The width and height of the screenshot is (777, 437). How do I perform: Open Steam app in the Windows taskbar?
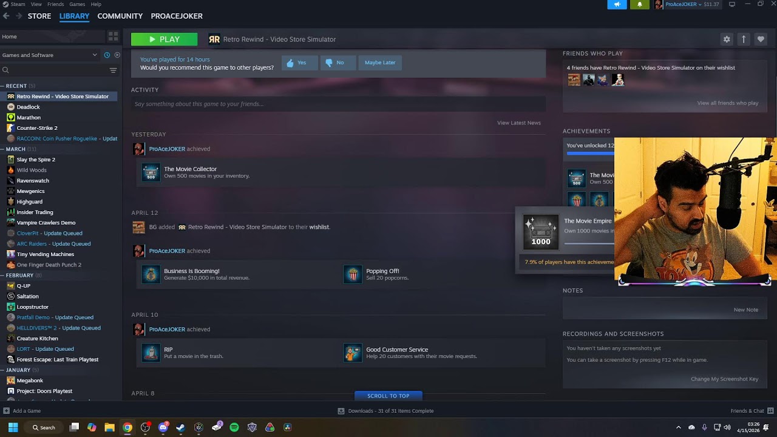pos(180,427)
